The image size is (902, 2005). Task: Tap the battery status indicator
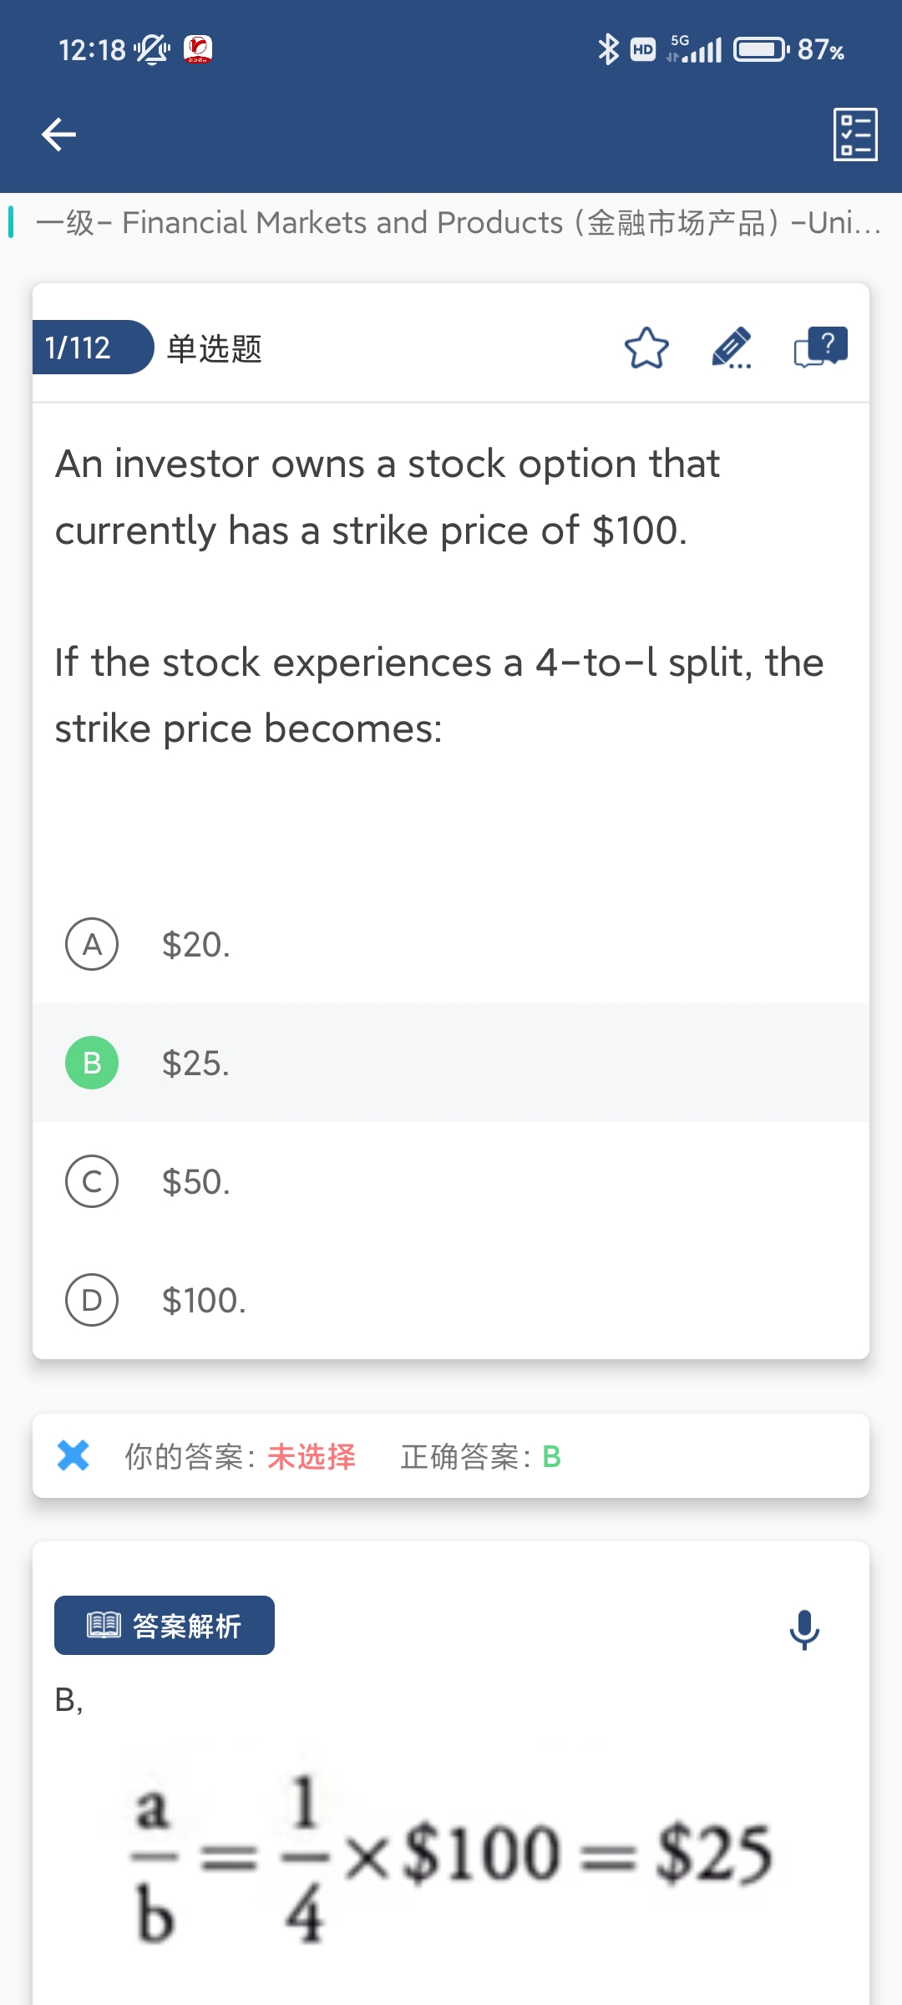coord(761,50)
